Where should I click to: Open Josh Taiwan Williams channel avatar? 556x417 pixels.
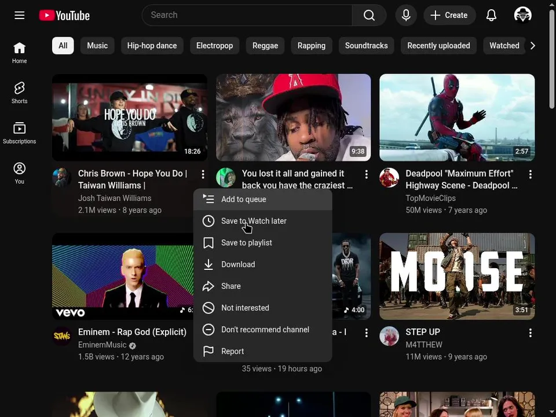pos(62,177)
